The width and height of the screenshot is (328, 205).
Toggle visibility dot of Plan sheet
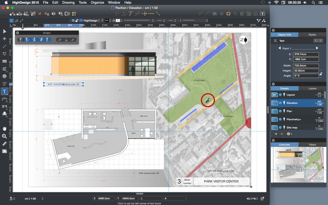(x=280, y=111)
